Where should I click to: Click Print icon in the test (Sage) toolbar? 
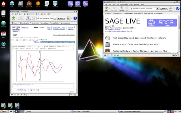[68, 18]
